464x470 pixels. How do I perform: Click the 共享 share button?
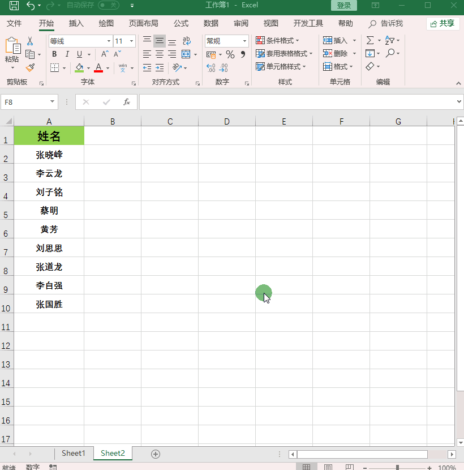click(442, 23)
